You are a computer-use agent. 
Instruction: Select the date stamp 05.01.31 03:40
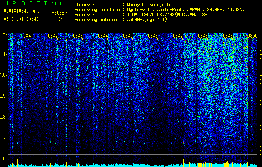pos(21,19)
